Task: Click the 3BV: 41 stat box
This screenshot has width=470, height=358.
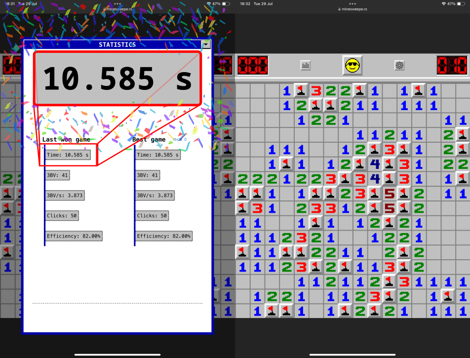Action: (57, 175)
